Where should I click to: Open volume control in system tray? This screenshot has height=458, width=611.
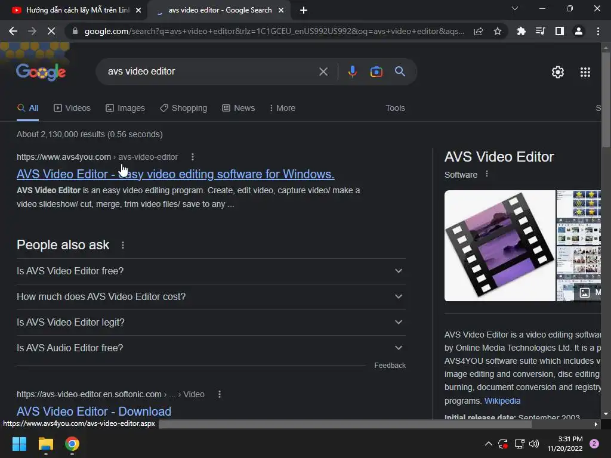tap(534, 444)
